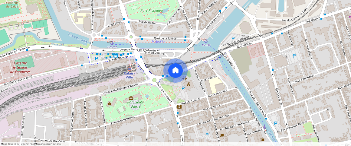Viewport: 351px width, 146px height.
Task: Click the Citadelle de Calais label
Action: click(10, 4)
